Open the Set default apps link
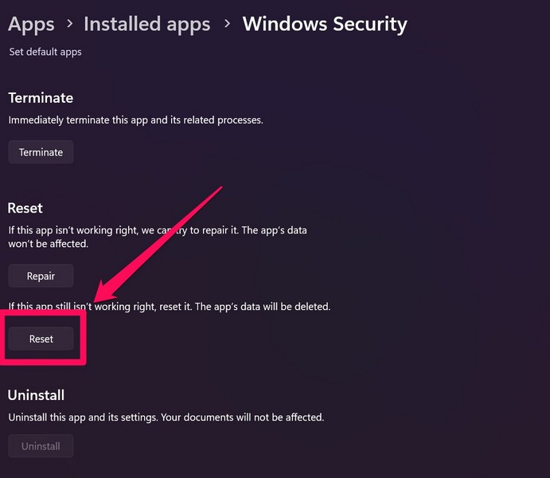Image resolution: width=550 pixels, height=478 pixels. click(x=45, y=52)
